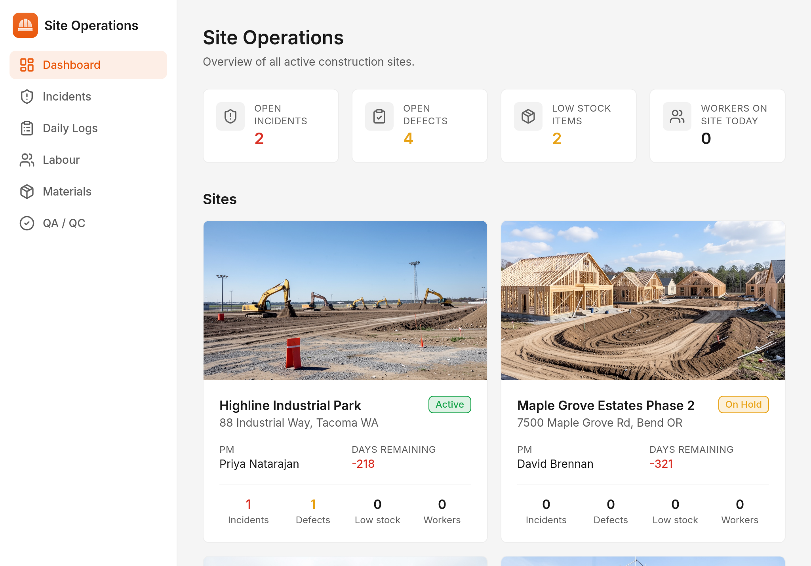Click the -321 days remaining value
811x566 pixels.
pyautogui.click(x=661, y=464)
